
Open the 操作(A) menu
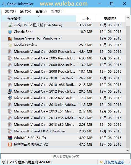click(26, 11)
